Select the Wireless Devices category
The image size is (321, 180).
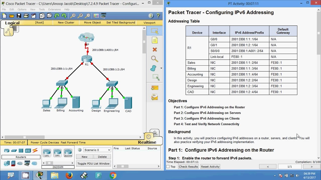[x=28, y=150]
